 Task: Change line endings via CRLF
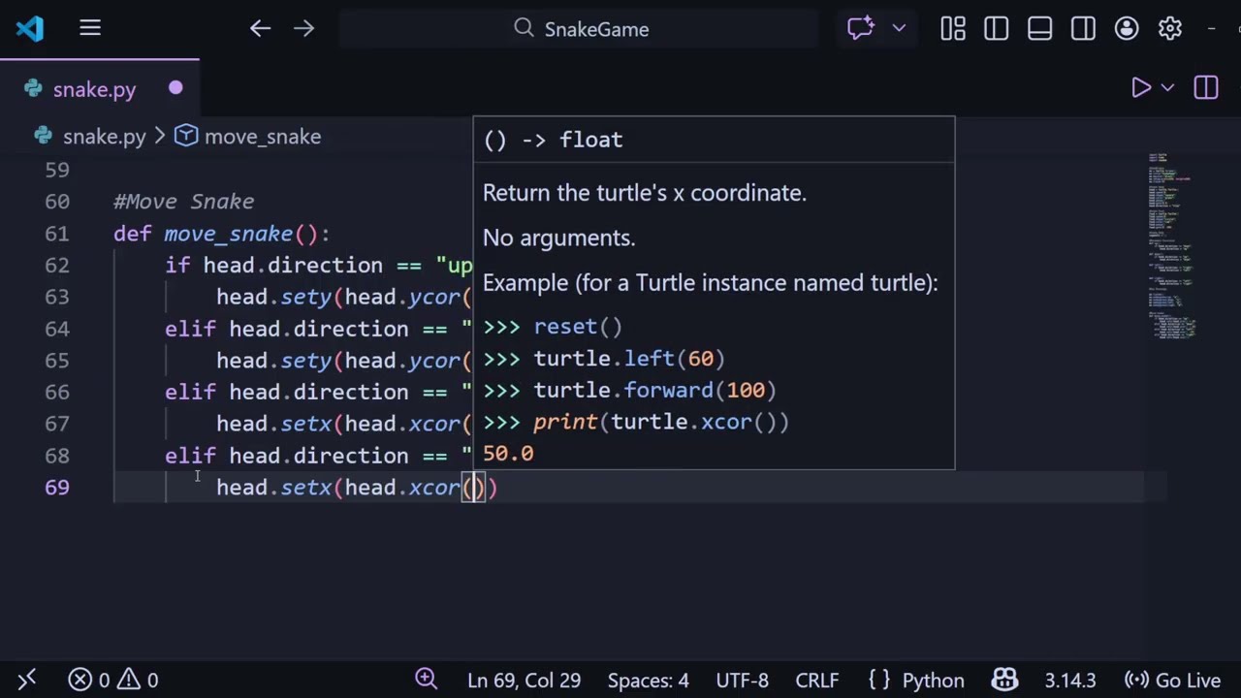click(816, 681)
